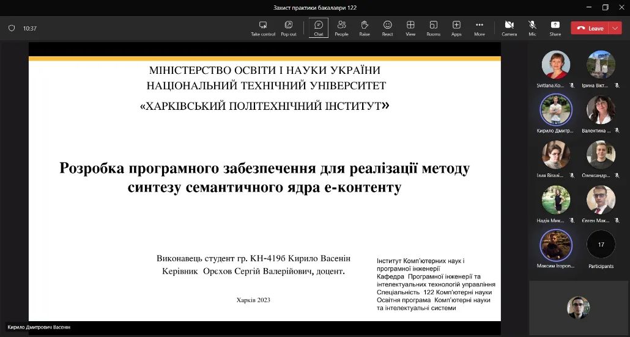
Task: Open the Apps panel
Action: [x=456, y=28]
